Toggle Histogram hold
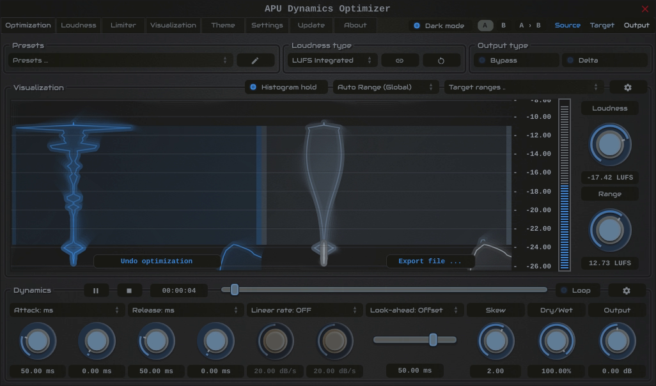The width and height of the screenshot is (656, 386). click(x=286, y=88)
